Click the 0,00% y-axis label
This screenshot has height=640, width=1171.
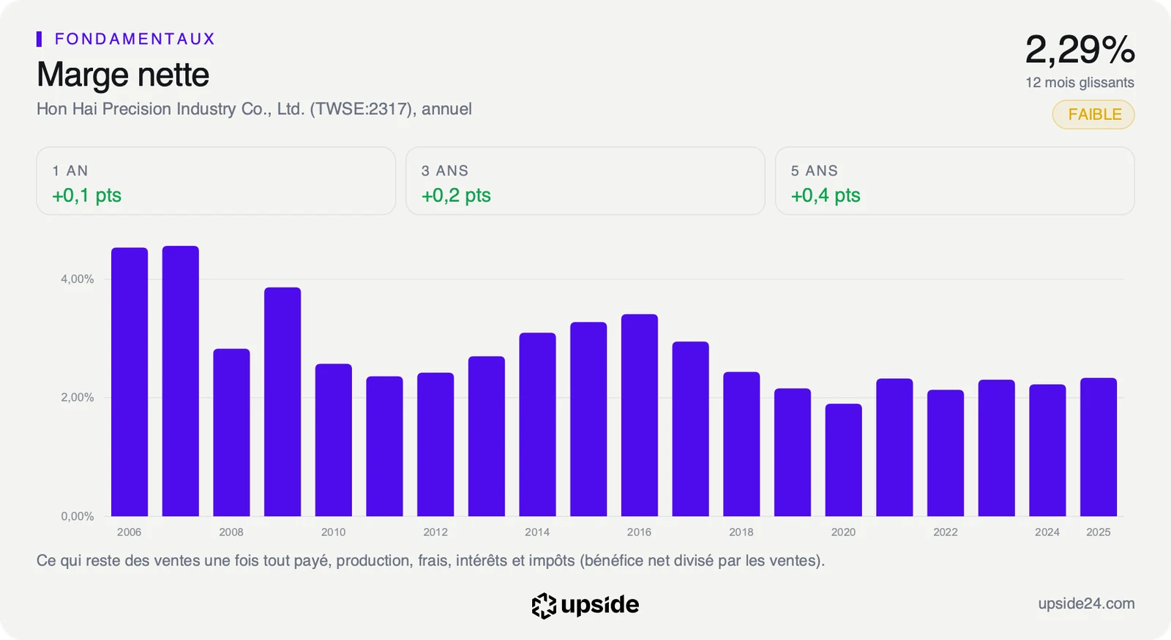(x=78, y=516)
